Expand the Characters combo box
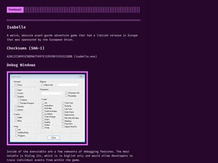Image resolution: width=218 pixels, height=163 pixels. tap(52, 93)
